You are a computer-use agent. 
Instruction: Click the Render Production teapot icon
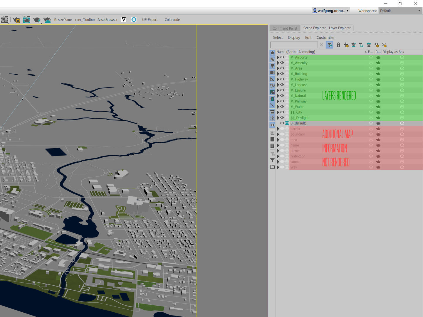click(37, 20)
